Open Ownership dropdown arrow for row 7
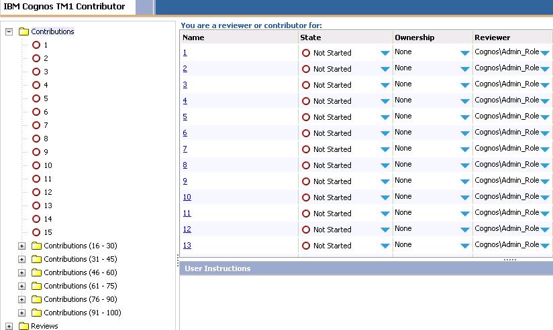 pos(465,149)
